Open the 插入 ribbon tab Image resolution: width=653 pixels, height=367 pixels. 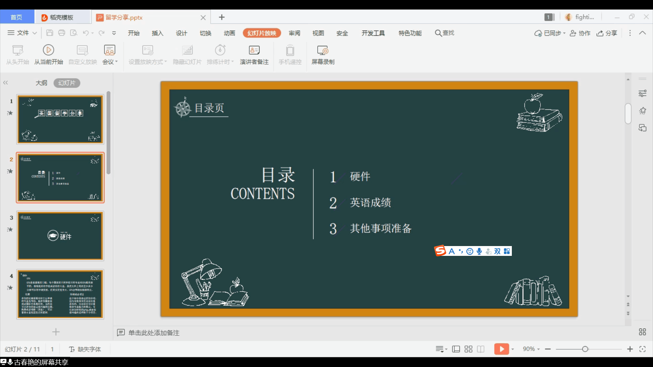pos(157,33)
